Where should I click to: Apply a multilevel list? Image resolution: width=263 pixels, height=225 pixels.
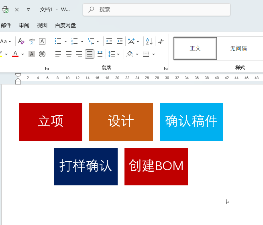point(91,41)
